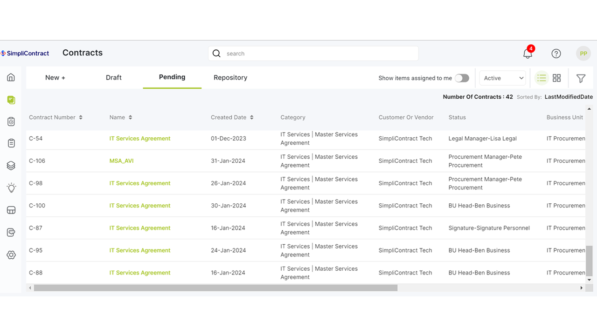The image size is (597, 335).
Task: Click the horizontal scrollbar thumb
Action: pyautogui.click(x=215, y=288)
